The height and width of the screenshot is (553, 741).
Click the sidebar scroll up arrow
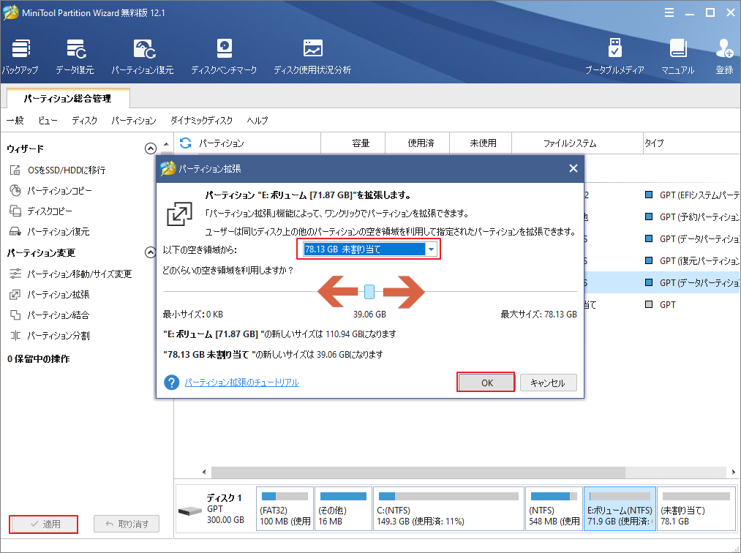coord(166,143)
